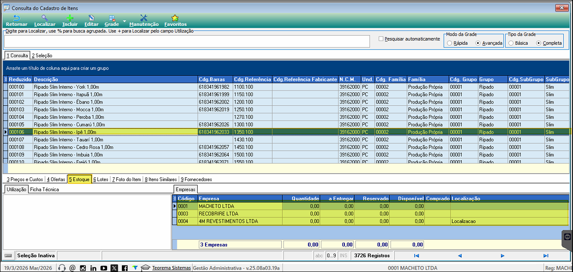Click the Quantidade column header
573x272 pixels.
301,199
